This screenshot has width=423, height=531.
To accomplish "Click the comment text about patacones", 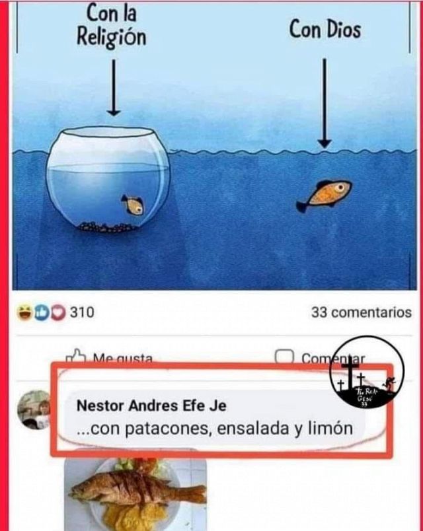I will [x=215, y=429].
